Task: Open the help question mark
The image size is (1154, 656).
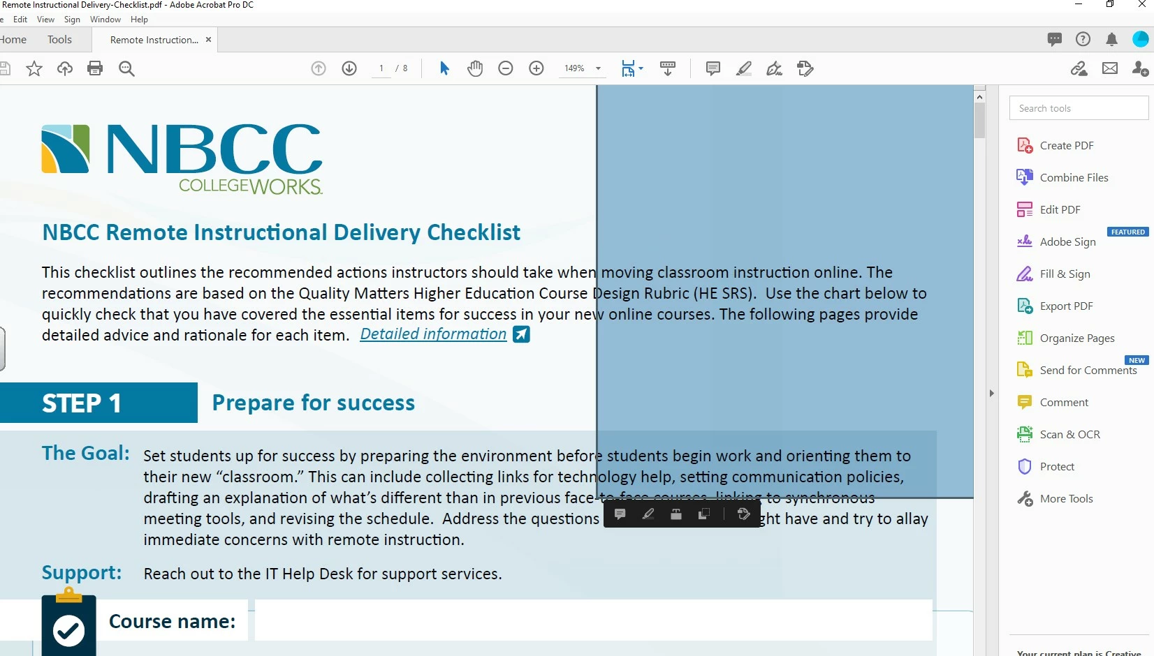Action: click(x=1083, y=39)
